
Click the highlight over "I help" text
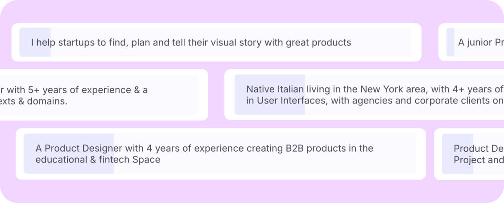[35, 42]
